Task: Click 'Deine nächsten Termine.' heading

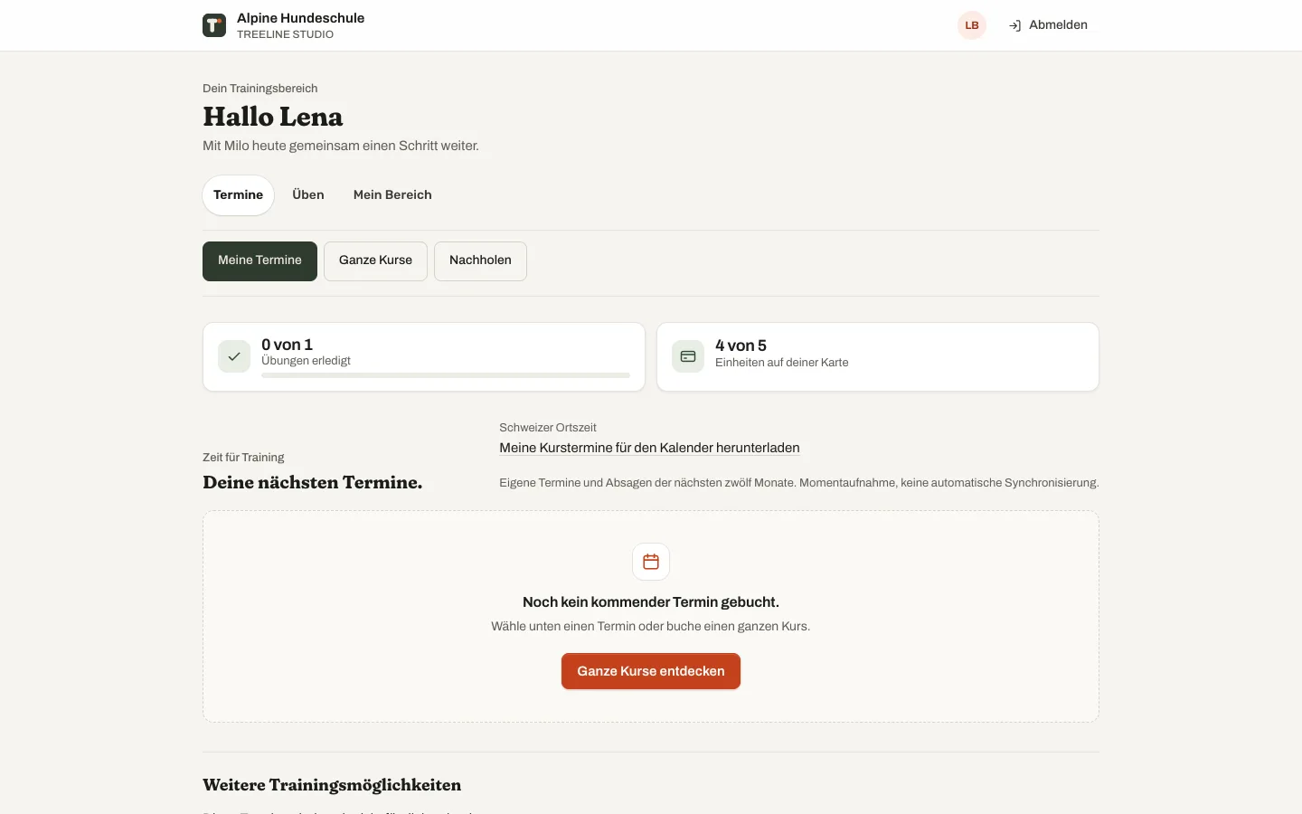Action: click(x=312, y=482)
